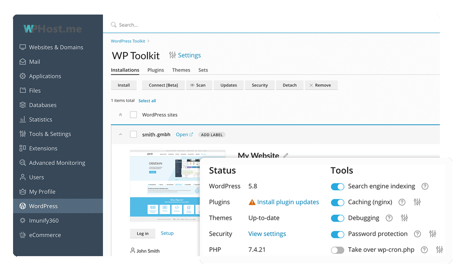Click the Imunify360 gear icon in sidebar

coord(23,221)
